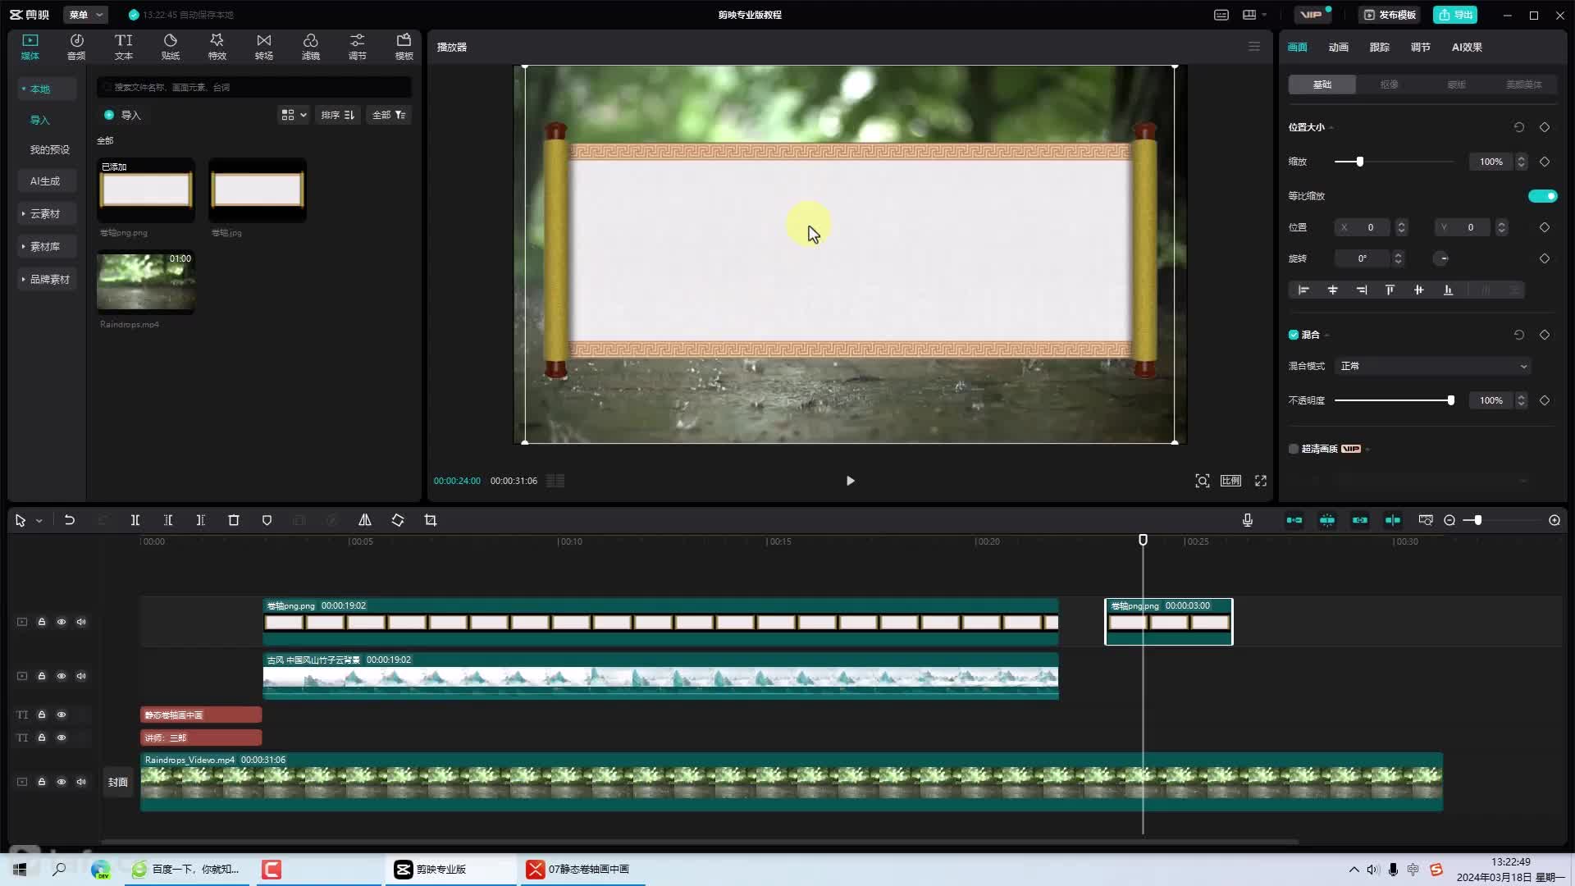The image size is (1575, 886).
Task: Click the cover (封面) button
Action: pos(118,782)
